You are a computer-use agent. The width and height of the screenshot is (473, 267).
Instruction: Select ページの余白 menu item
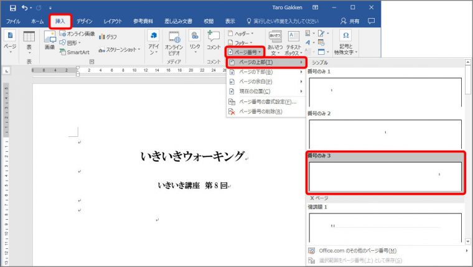(x=266, y=82)
